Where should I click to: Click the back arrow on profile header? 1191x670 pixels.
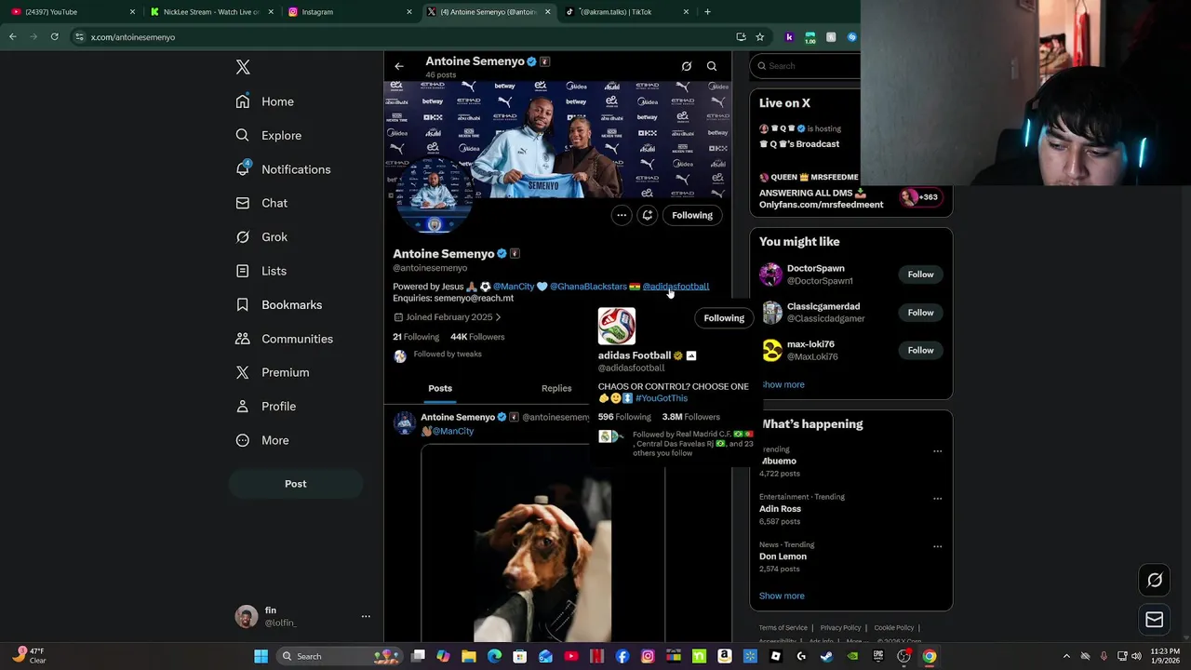pyautogui.click(x=399, y=66)
